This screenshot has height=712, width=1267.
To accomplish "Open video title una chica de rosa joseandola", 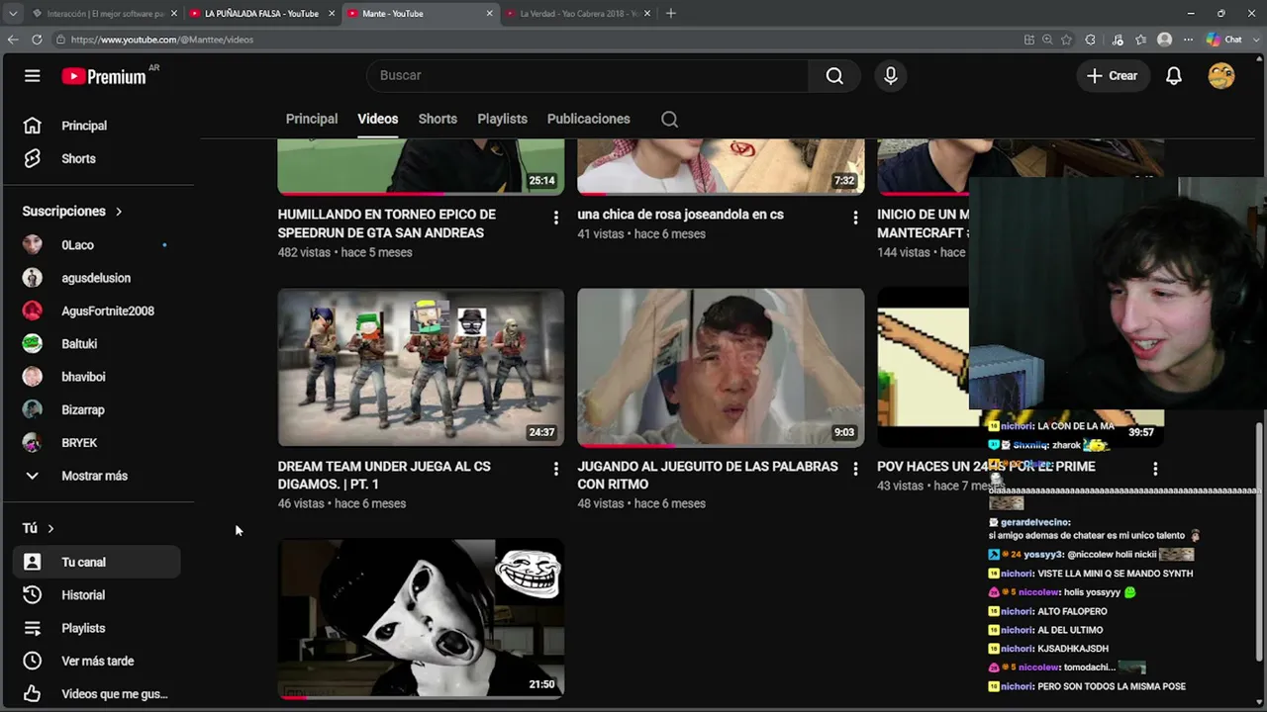I will (681, 215).
